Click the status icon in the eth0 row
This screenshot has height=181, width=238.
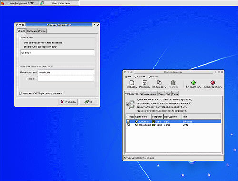coord(136,121)
